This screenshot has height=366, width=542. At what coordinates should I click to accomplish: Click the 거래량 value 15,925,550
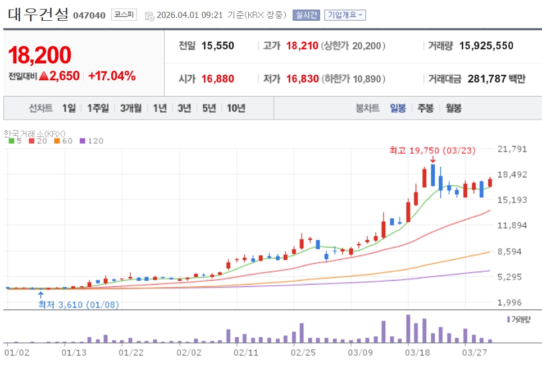point(486,45)
